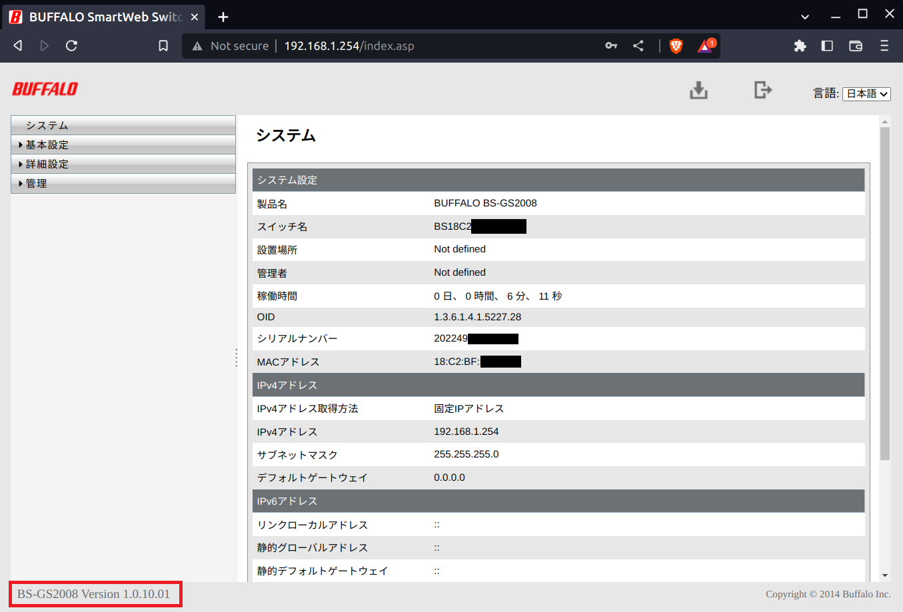Screen dimensions: 903x612
Task: Toggle the browser sidebar panel icon
Action: 827,46
